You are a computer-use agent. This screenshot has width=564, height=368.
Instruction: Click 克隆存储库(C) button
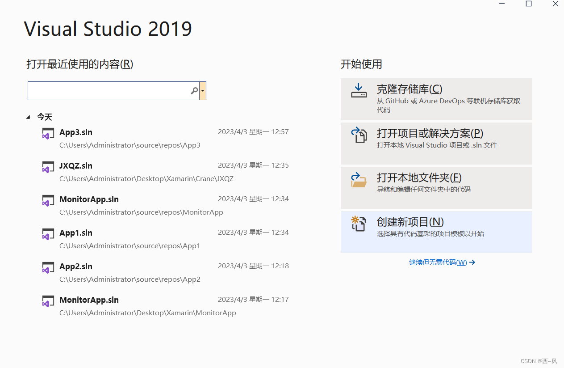(x=436, y=99)
